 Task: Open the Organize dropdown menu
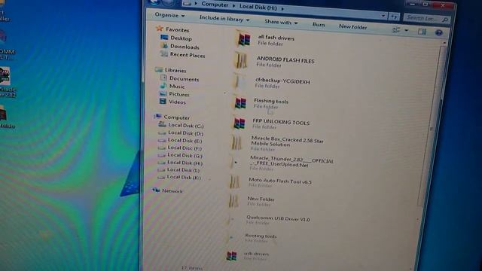point(169,15)
